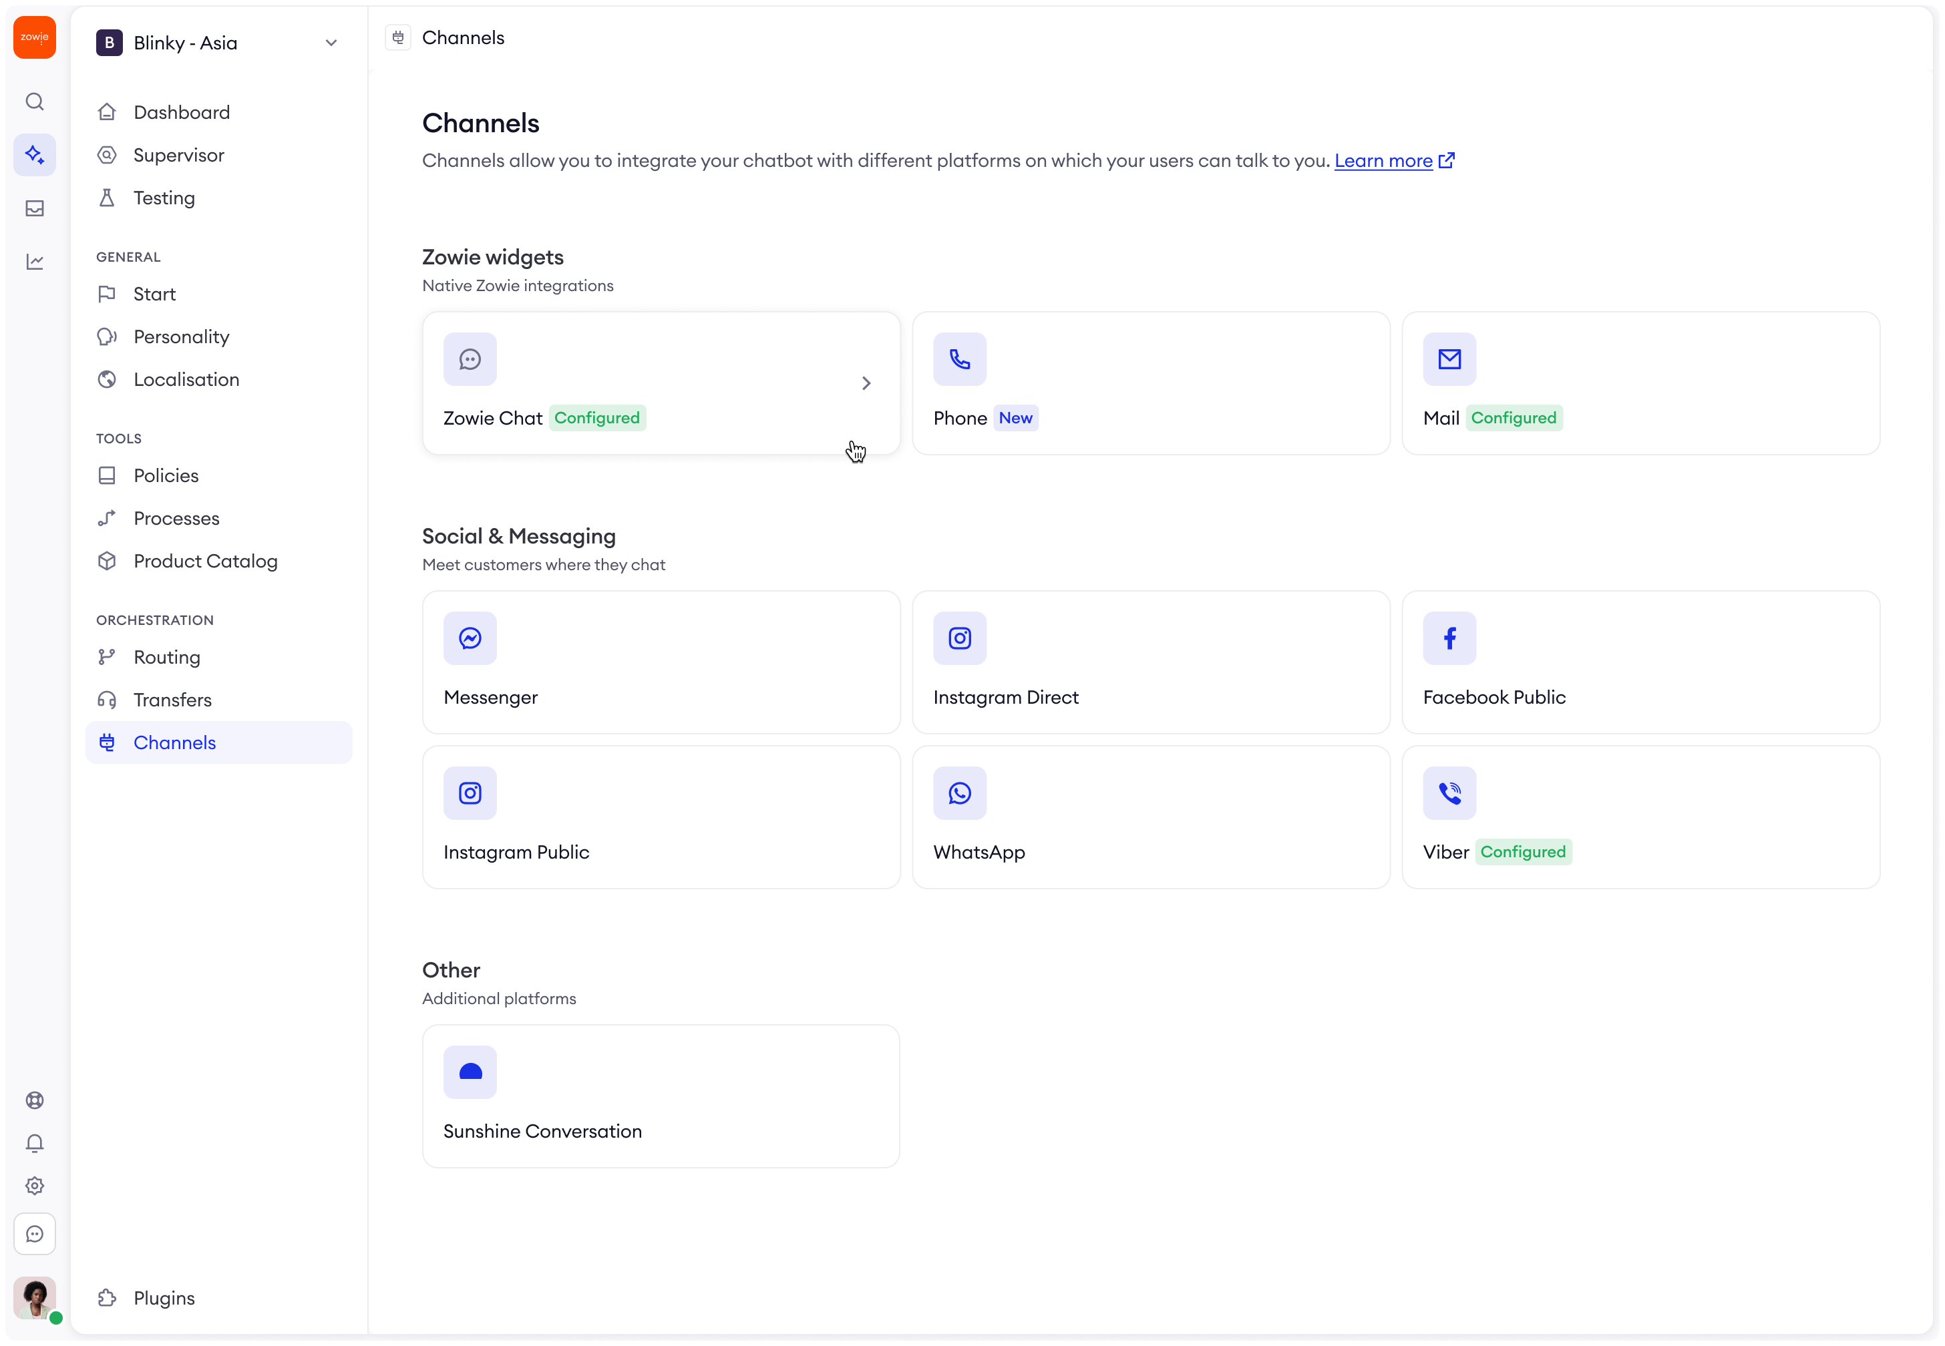Image resolution: width=1945 pixels, height=1346 pixels.
Task: Open Supervisor page
Action: tap(219, 155)
